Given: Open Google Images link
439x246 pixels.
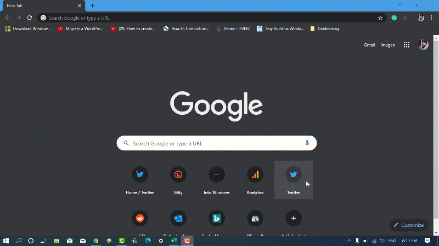Looking at the screenshot, I should (x=387, y=45).
